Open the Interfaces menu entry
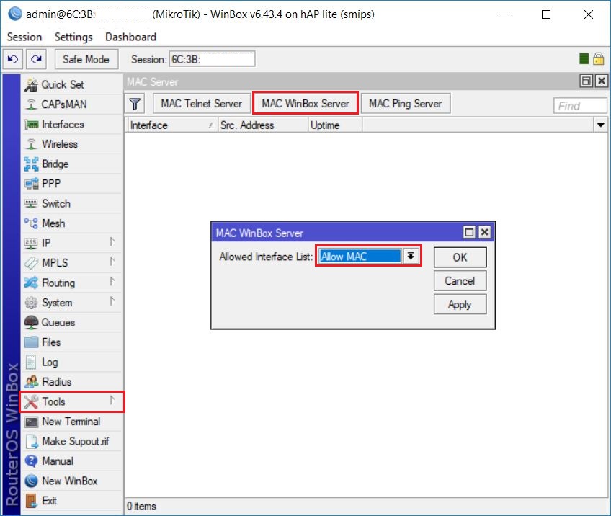The image size is (611, 516). [x=73, y=125]
